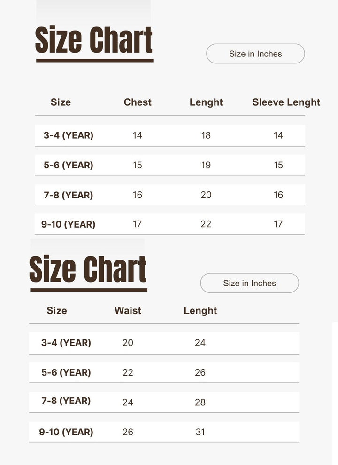This screenshot has height=465, width=338.
Task: Select "7-8 (YEAR)" row in the waist table
Action: coord(66,401)
